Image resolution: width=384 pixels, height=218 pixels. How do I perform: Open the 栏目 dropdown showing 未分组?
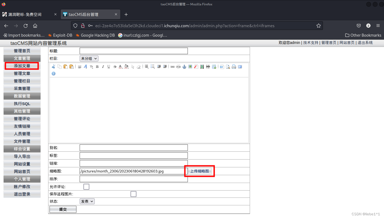(89, 58)
